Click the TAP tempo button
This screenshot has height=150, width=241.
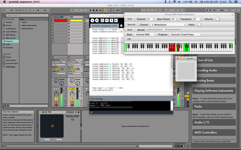[x=11, y=10]
